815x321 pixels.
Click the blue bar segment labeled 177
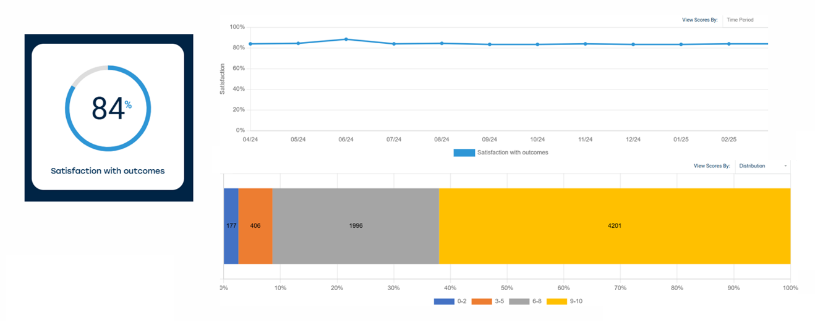[x=231, y=226]
